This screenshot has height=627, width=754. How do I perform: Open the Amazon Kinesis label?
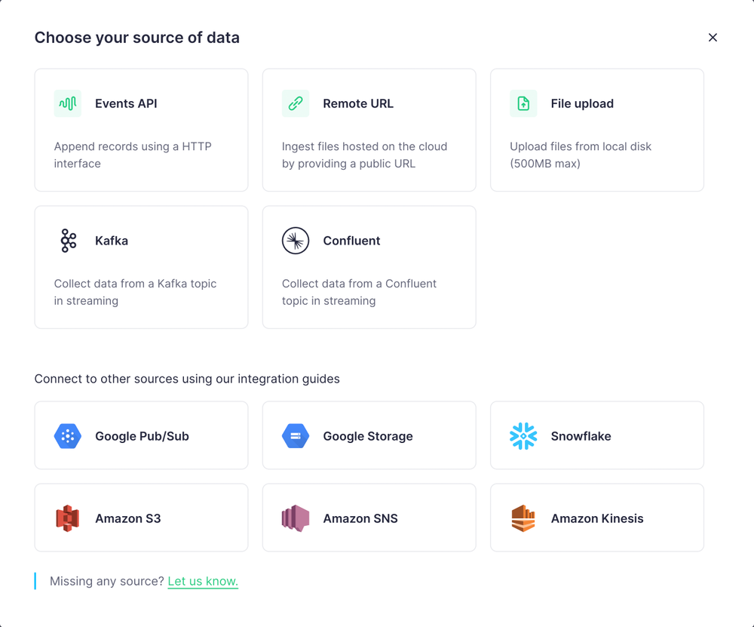coord(597,518)
